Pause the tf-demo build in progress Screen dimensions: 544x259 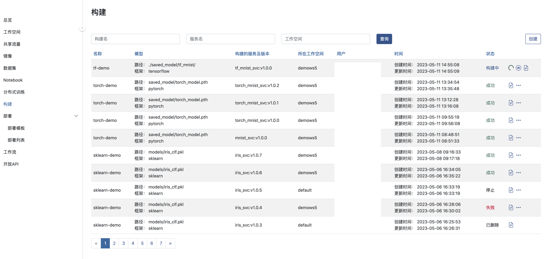click(x=518, y=68)
